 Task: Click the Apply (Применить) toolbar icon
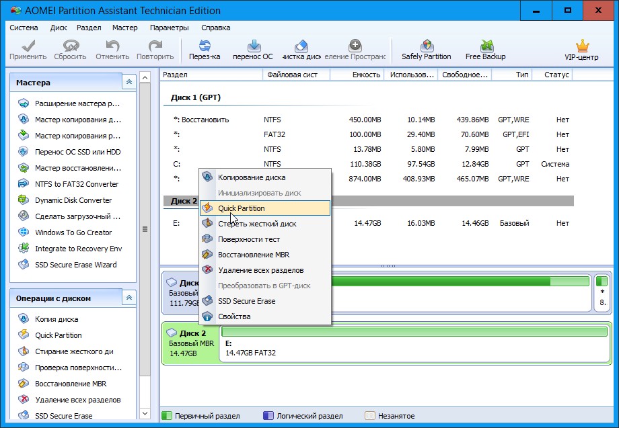coord(28,50)
